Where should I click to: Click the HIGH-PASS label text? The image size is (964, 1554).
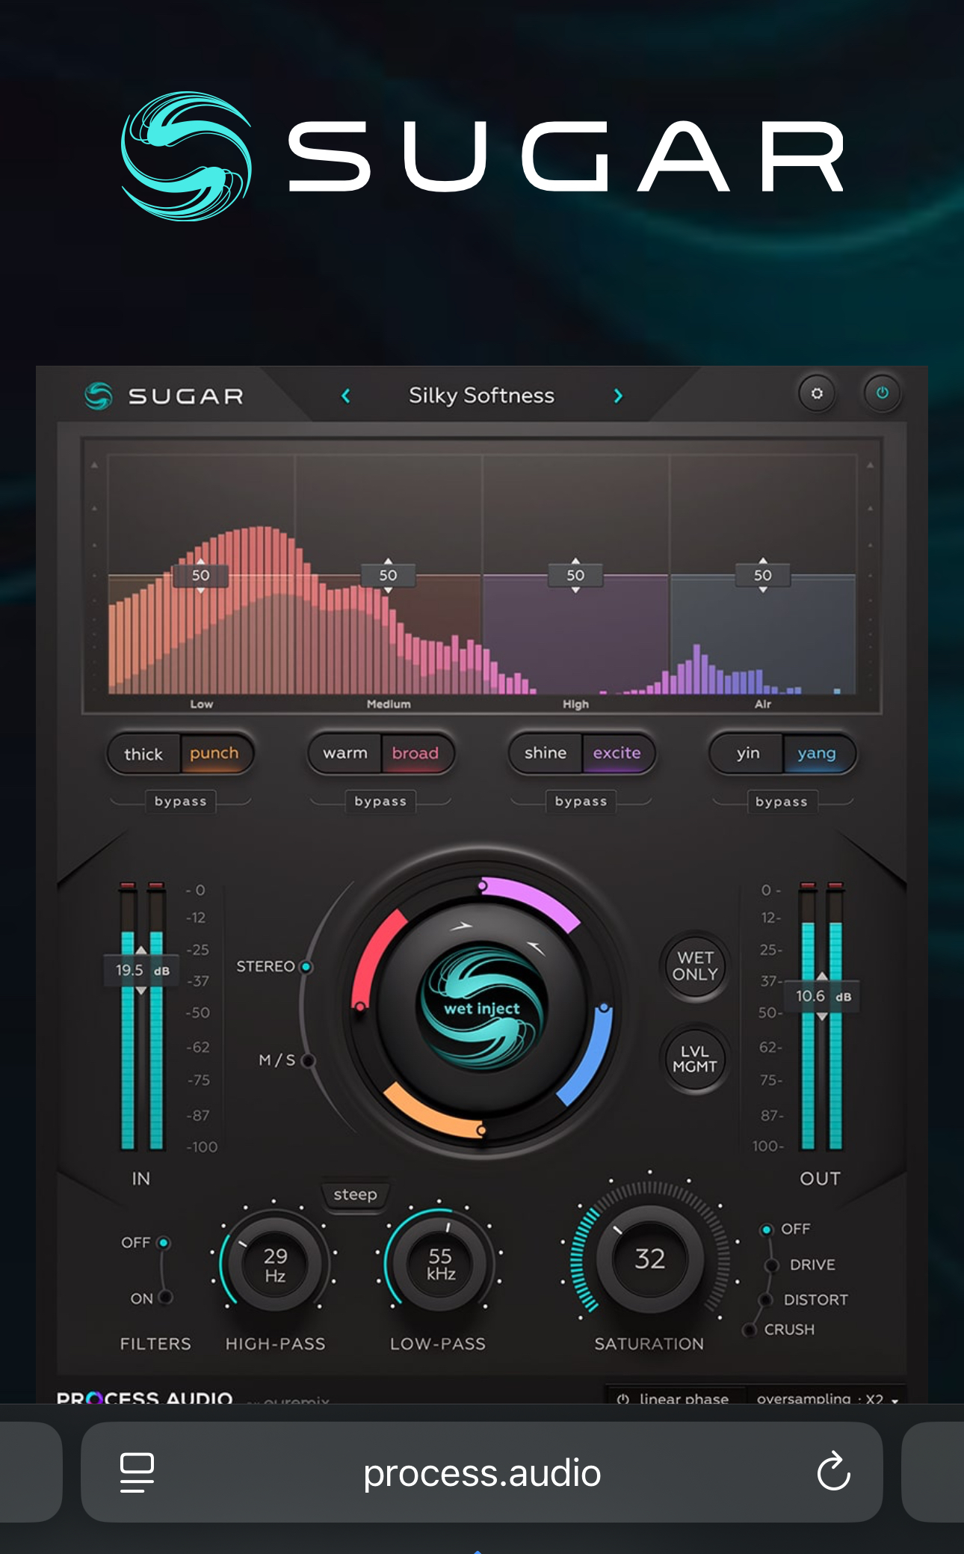click(275, 1344)
